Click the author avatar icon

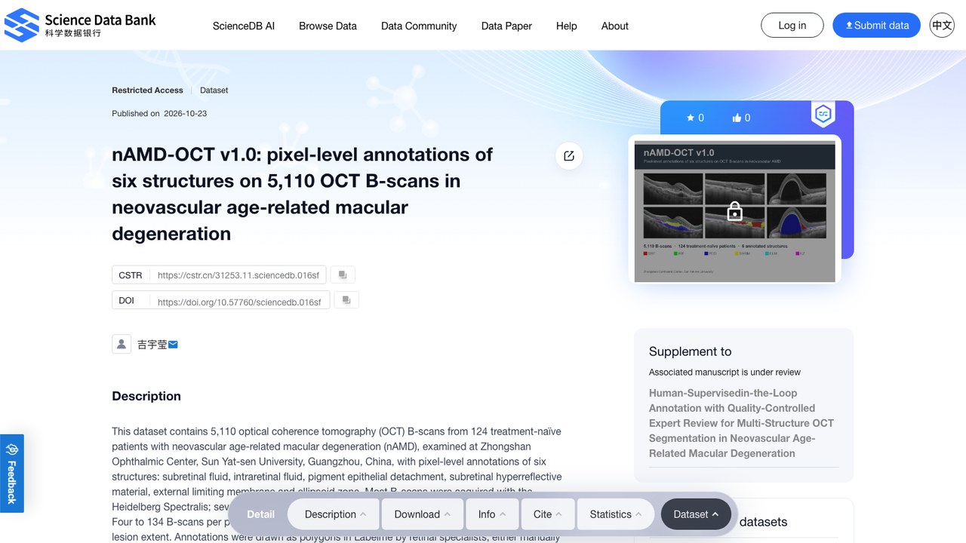coord(122,345)
